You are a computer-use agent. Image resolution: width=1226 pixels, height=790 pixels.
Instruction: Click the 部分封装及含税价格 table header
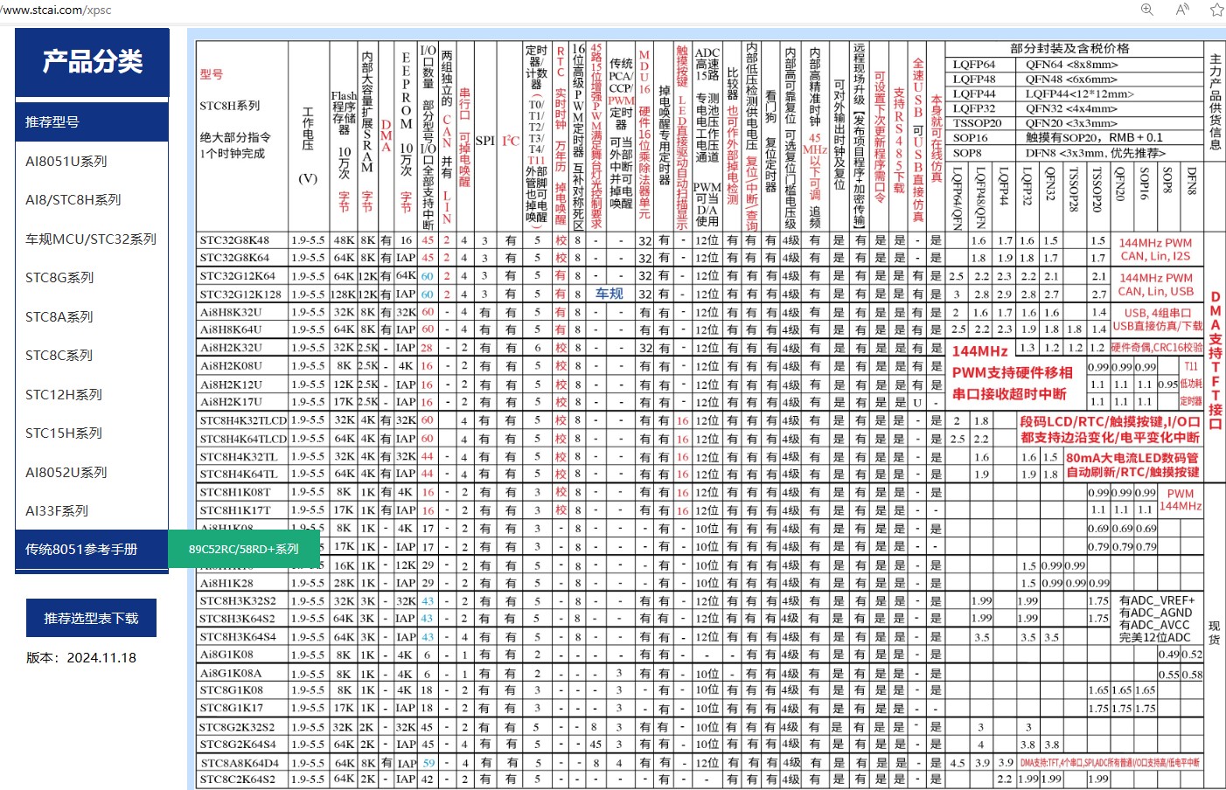point(1069,49)
